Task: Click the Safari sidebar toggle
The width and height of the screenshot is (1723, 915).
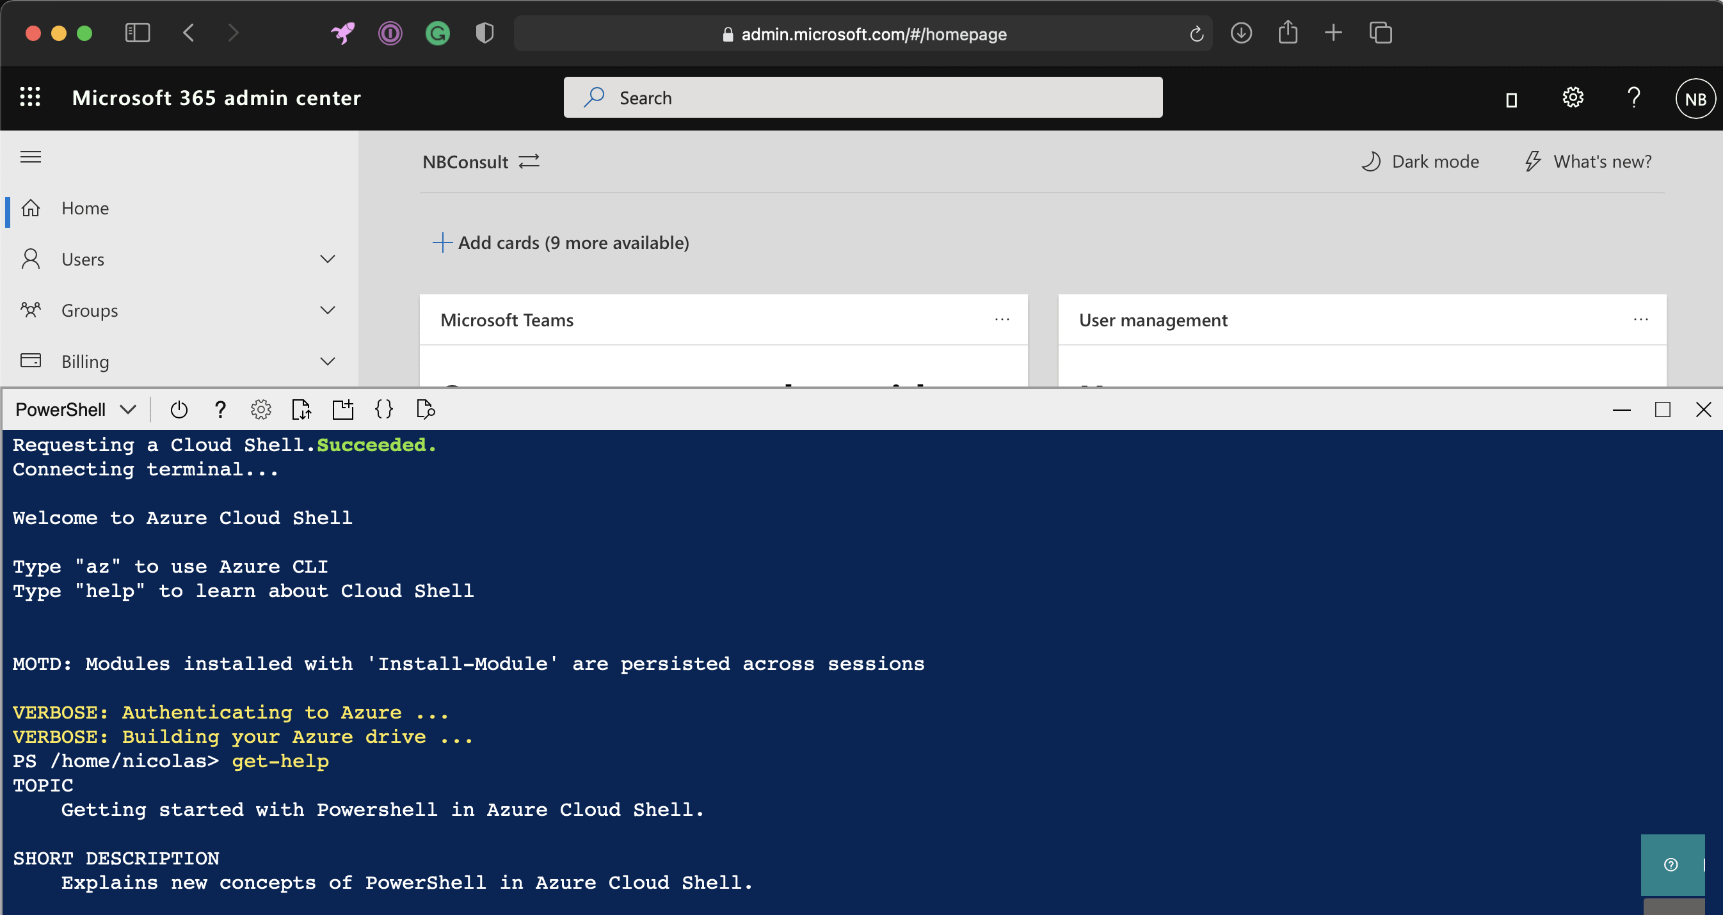Action: pyautogui.click(x=138, y=33)
